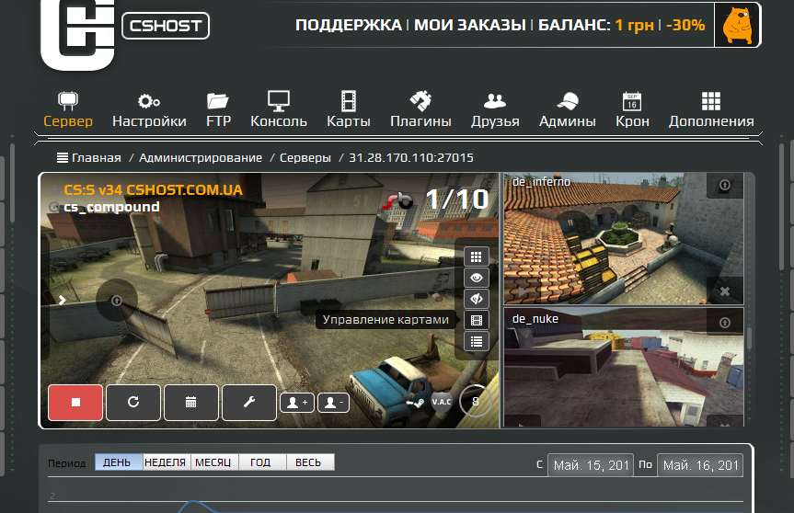Click the end date field Май. 16
794x513 pixels.
point(700,465)
